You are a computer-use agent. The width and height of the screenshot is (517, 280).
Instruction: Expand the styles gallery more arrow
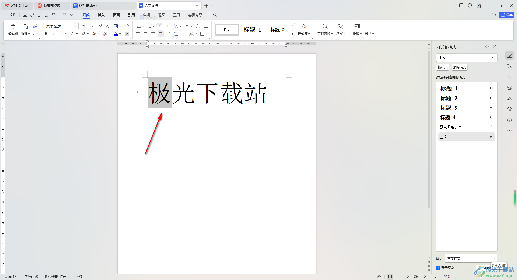click(x=292, y=34)
